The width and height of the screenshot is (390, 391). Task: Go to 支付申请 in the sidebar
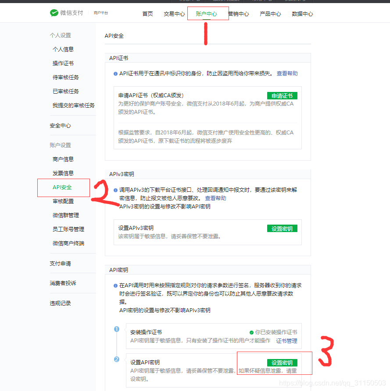(x=60, y=263)
